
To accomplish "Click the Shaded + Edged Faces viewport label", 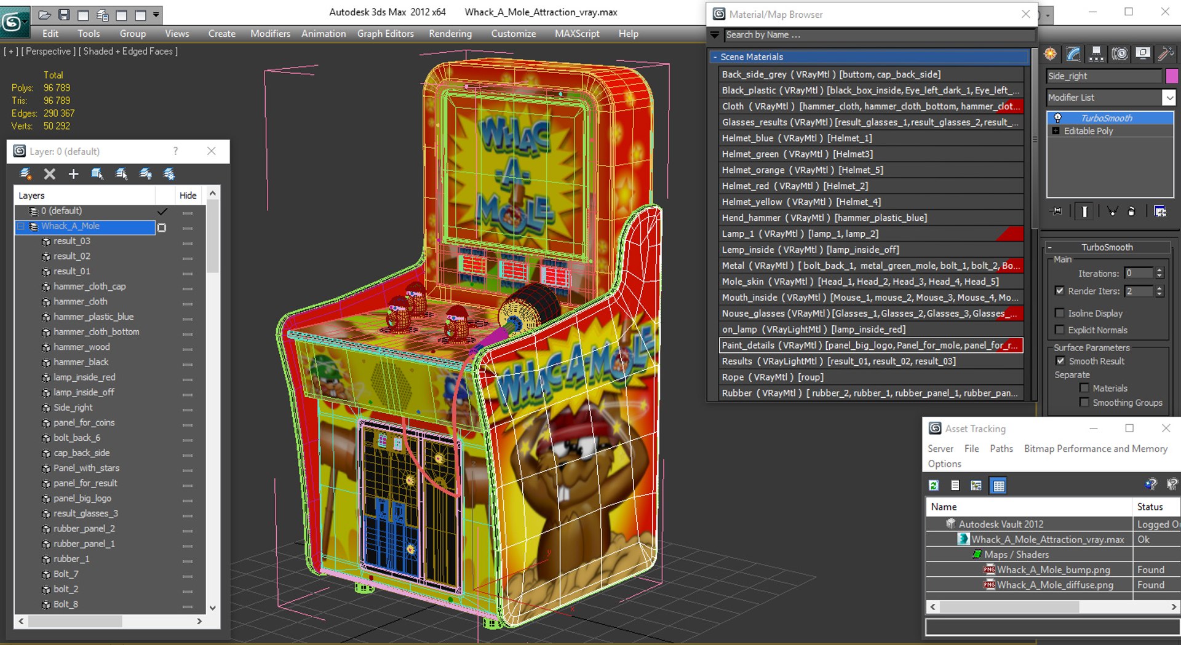I will 128,52.
